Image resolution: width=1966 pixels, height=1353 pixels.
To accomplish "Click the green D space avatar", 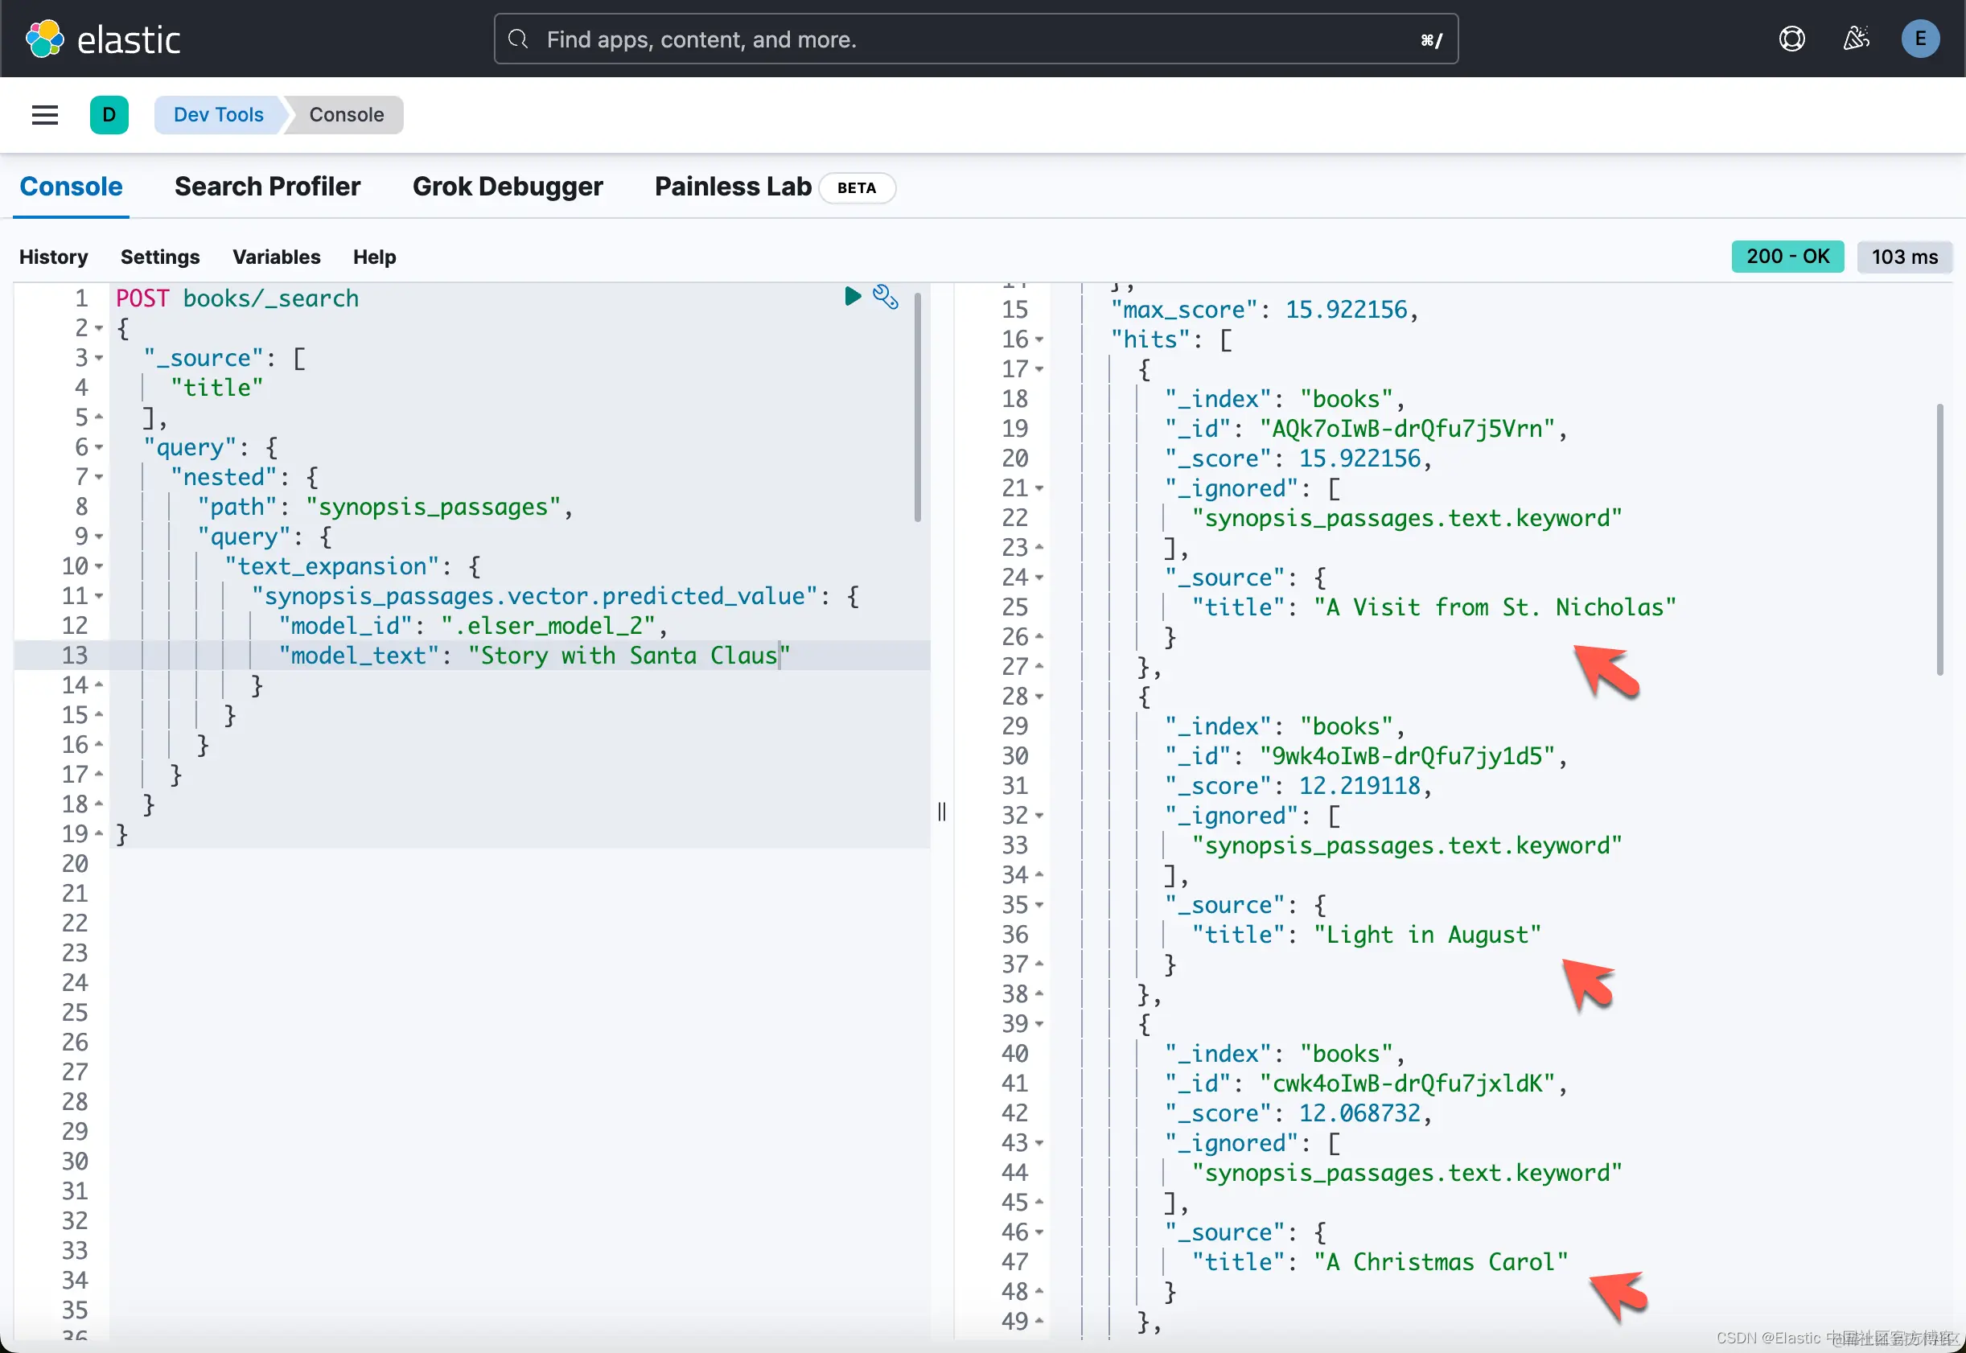I will 109,115.
